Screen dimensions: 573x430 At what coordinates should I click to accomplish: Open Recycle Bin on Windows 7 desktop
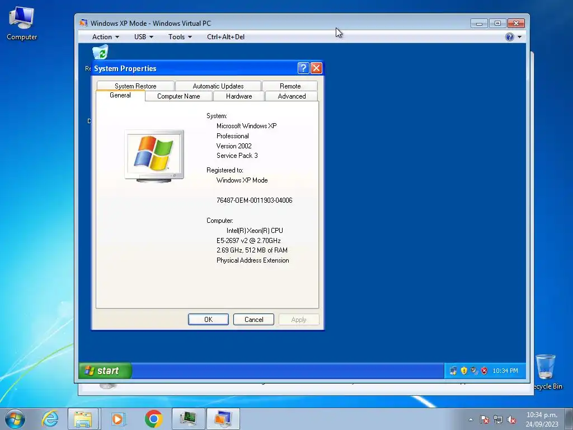[x=547, y=372]
